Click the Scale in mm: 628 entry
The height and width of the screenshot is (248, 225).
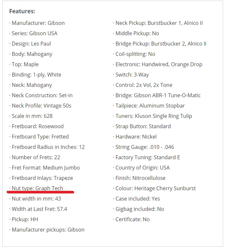[x=31, y=116]
